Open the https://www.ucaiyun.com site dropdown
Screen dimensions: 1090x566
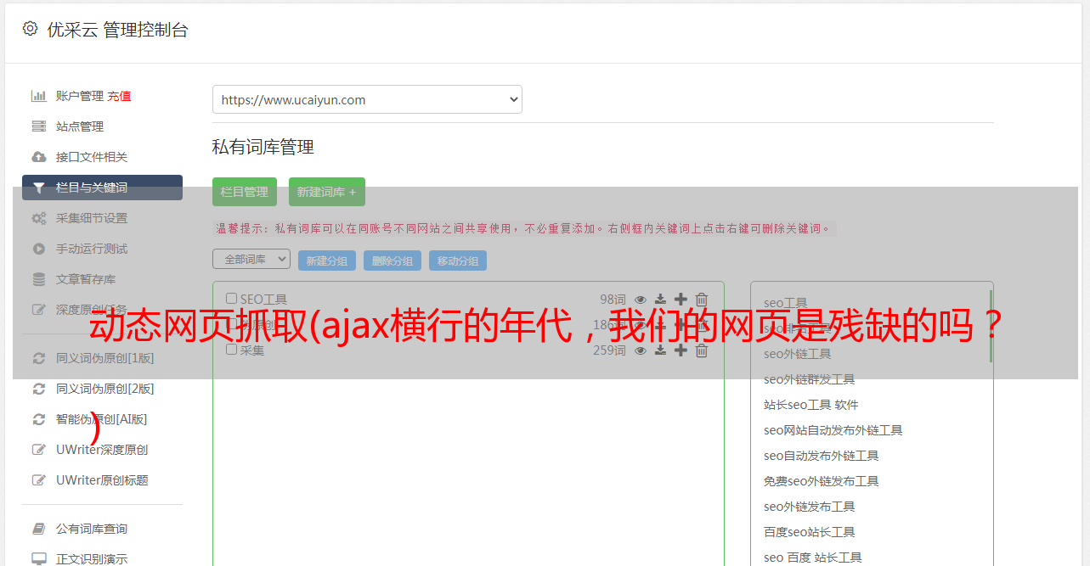367,99
